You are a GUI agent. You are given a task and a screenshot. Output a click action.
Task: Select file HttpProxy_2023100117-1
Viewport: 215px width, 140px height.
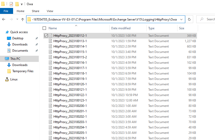pyautogui.click(x=70, y=68)
